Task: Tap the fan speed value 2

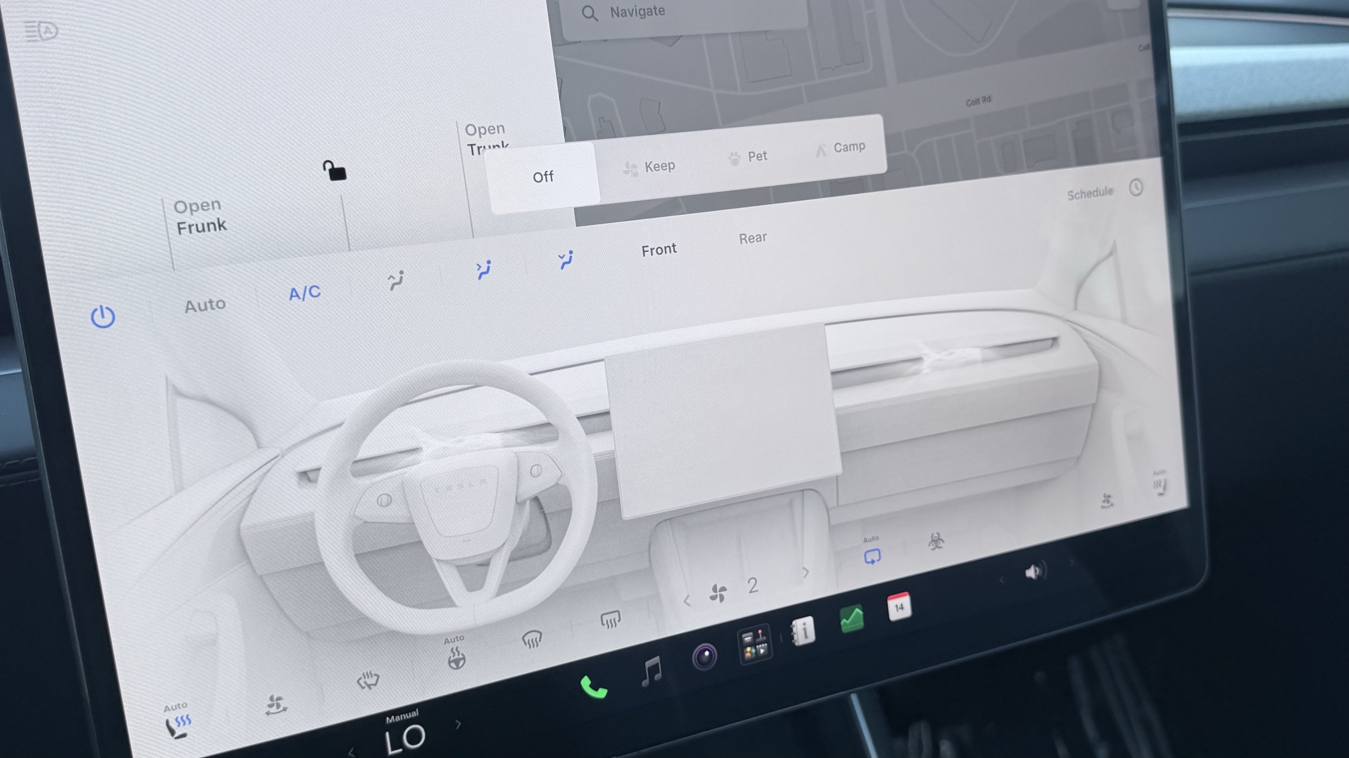Action: 753,585
